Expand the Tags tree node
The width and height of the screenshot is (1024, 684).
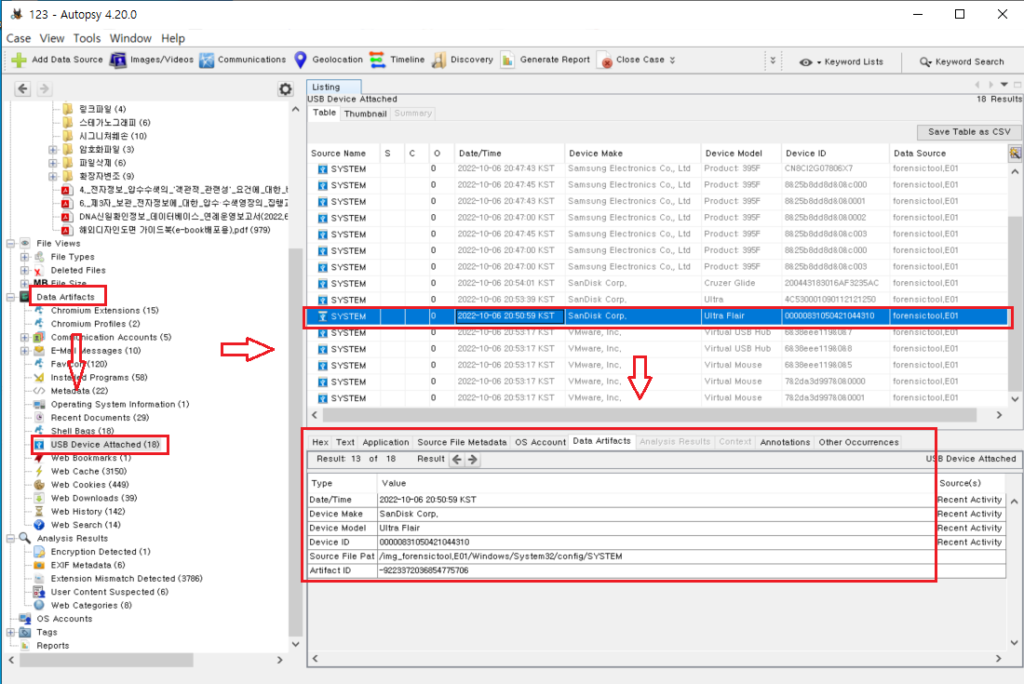(x=10, y=633)
